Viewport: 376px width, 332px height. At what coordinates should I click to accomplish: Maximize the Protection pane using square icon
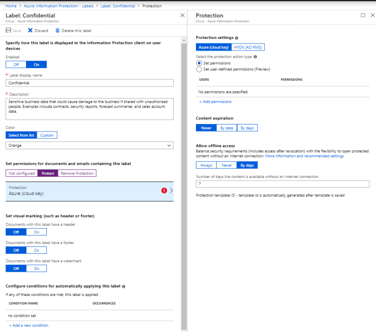pos(363,15)
